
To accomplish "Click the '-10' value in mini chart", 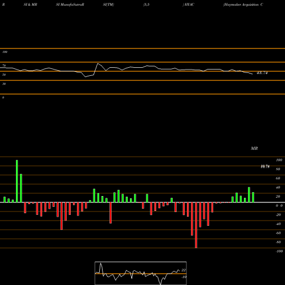I will tap(184, 277).
